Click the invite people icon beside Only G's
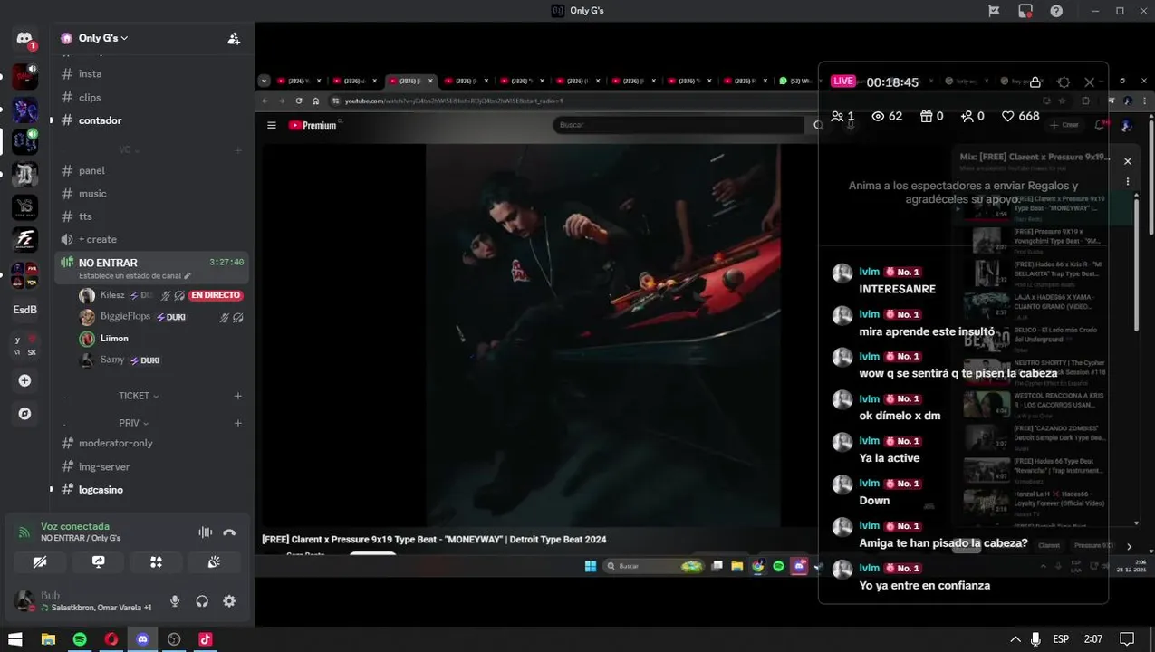This screenshot has height=652, width=1155. click(x=234, y=38)
